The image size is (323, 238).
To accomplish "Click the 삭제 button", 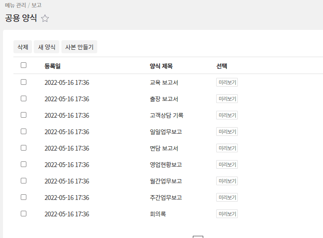I will [22, 47].
